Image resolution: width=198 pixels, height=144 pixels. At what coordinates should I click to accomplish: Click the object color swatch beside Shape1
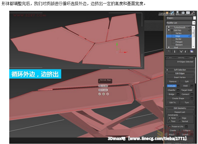point(195,18)
